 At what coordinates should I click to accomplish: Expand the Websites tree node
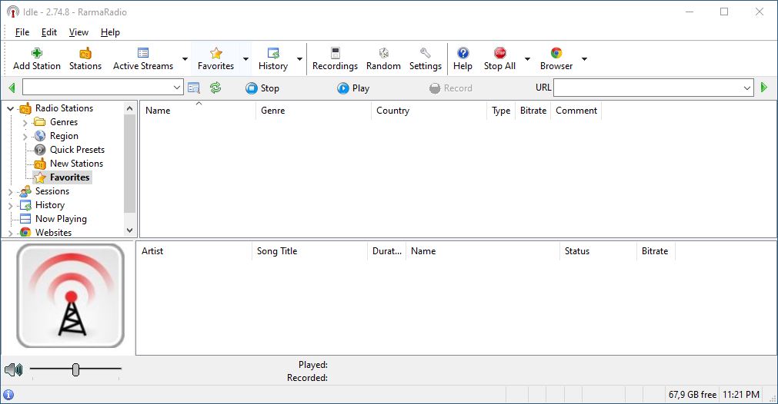point(11,233)
